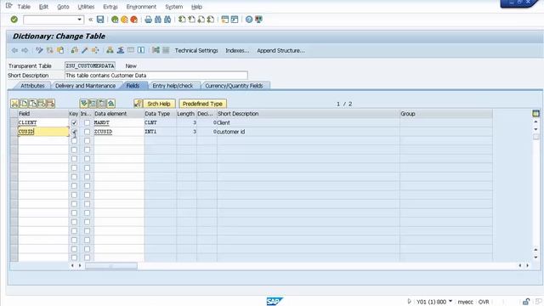
Task: Click the padlock icon in status bar
Action: 526,302
